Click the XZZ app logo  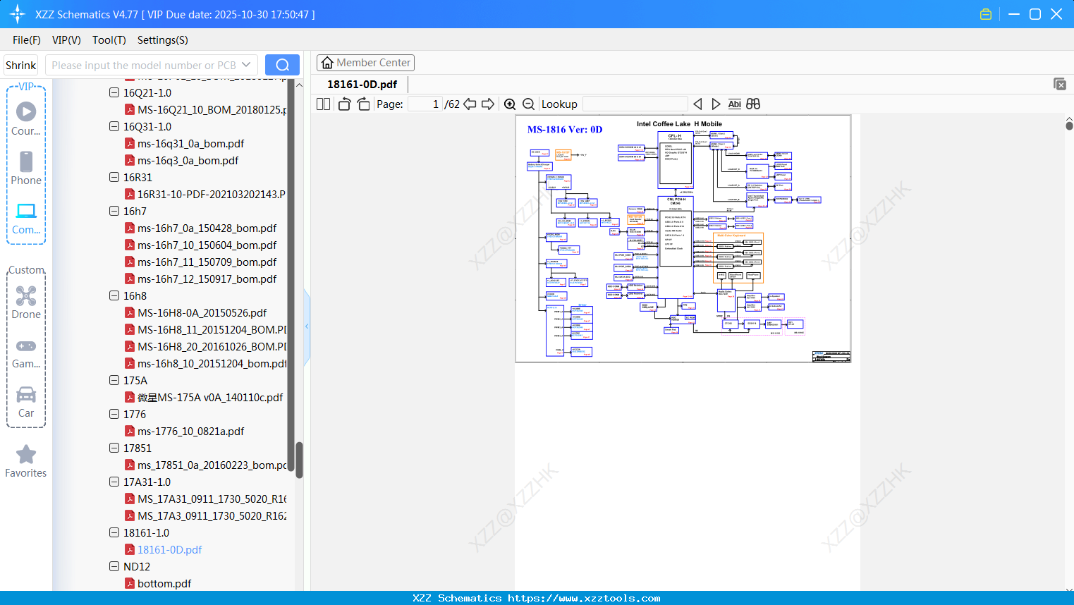[x=18, y=14]
